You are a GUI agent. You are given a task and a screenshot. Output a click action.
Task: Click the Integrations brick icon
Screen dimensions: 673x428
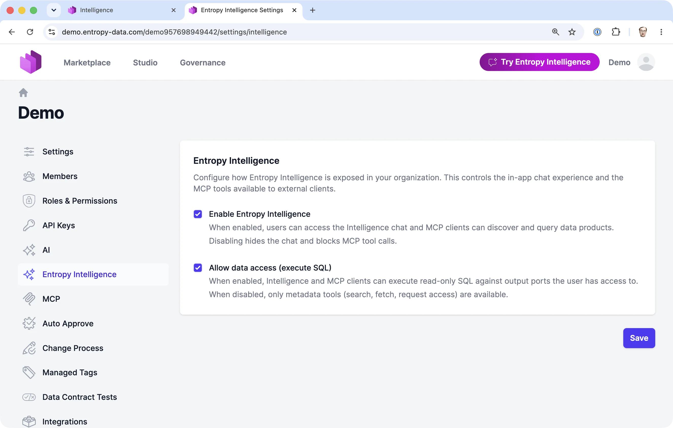click(29, 422)
